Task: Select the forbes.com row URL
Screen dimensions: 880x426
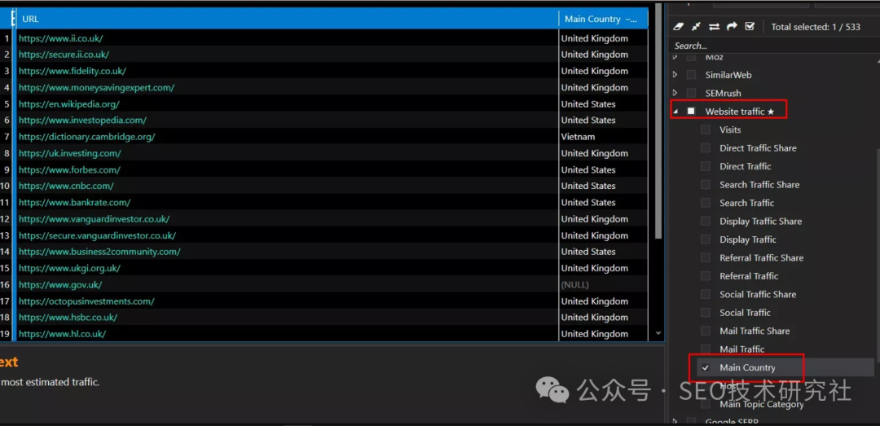Action: 69,169
